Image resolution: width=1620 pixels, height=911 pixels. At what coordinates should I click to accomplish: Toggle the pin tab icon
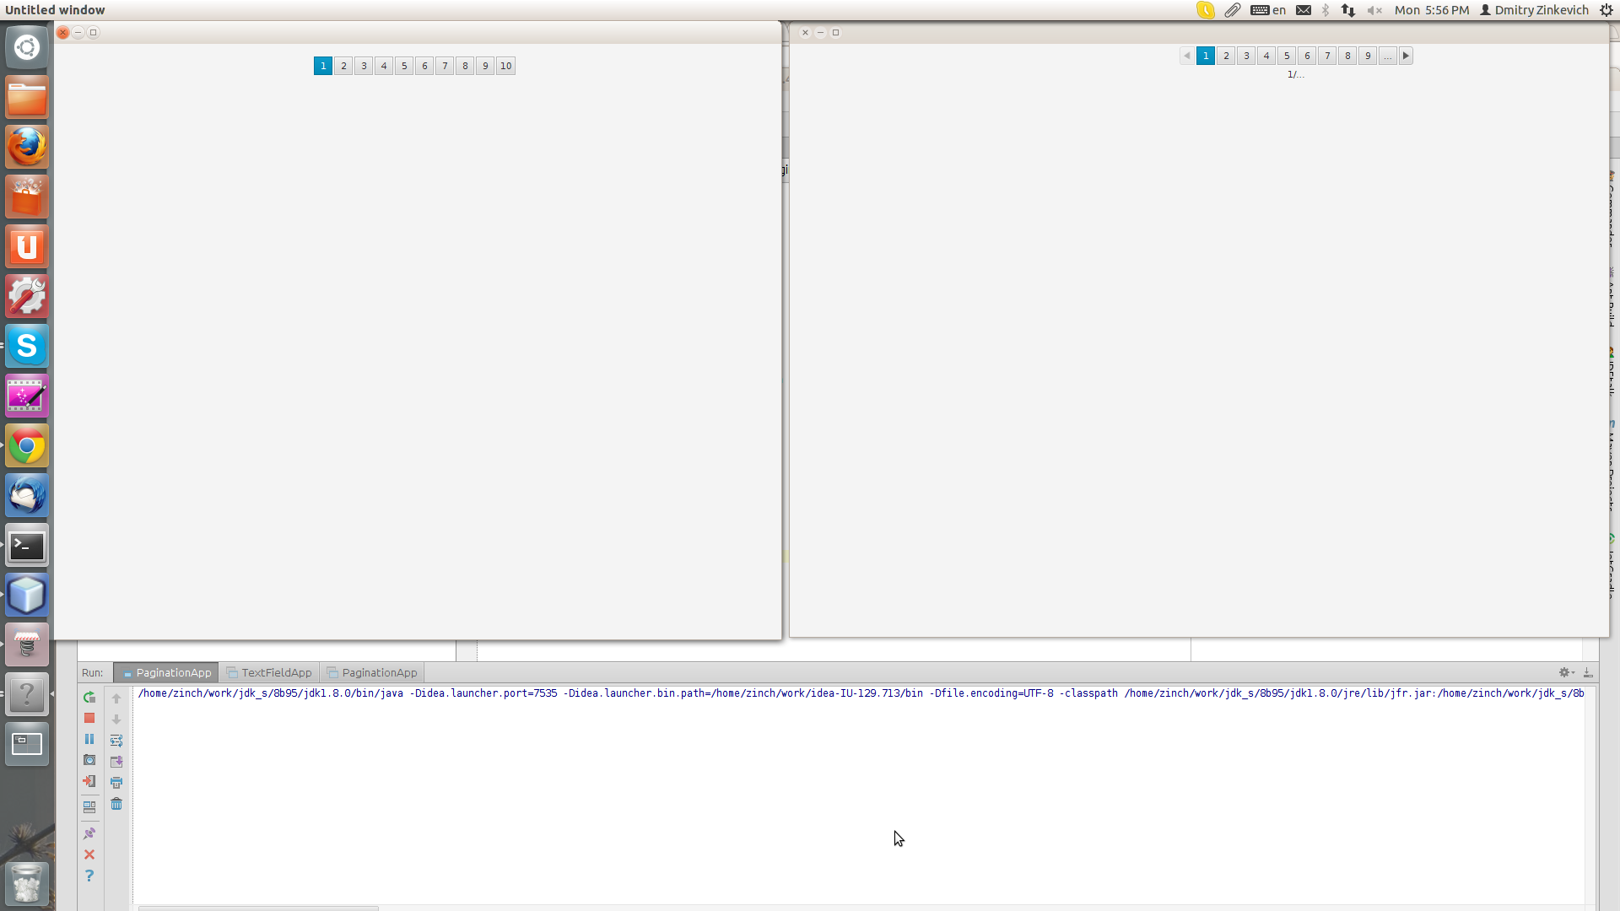coord(89,833)
